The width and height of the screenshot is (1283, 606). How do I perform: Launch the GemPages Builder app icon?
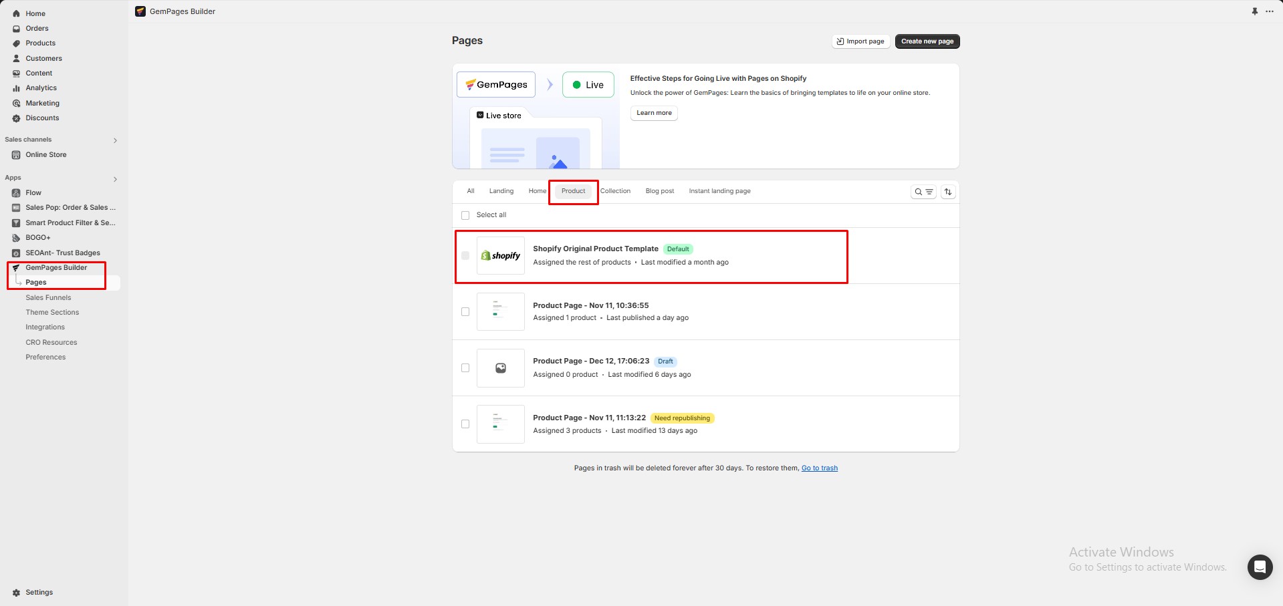pos(16,267)
